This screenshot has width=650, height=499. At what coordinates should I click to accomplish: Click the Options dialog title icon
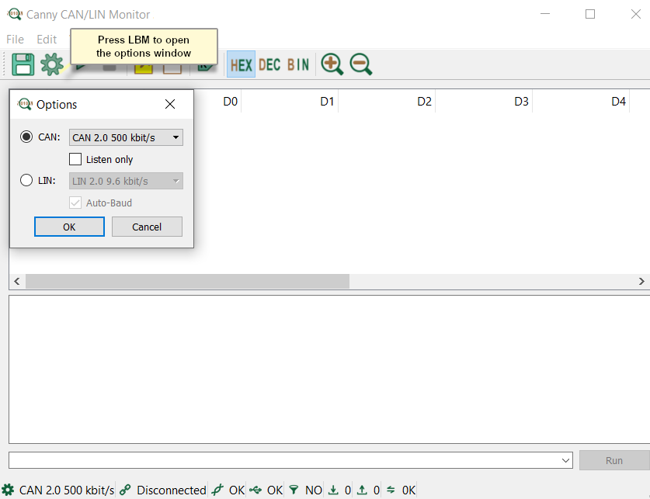click(x=24, y=103)
